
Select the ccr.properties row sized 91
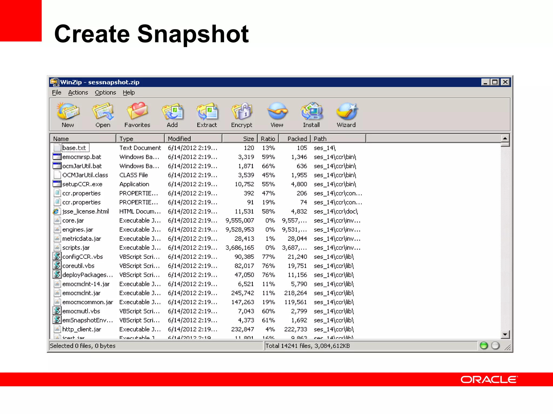coord(208,202)
